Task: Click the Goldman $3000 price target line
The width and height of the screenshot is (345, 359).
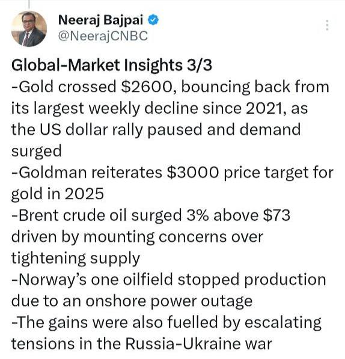Action: [x=172, y=172]
